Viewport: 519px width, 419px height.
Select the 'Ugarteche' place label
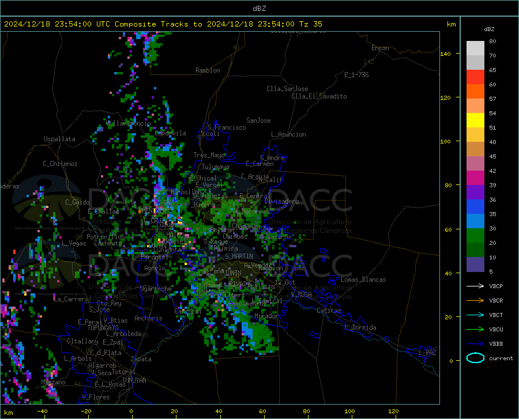[156, 289]
